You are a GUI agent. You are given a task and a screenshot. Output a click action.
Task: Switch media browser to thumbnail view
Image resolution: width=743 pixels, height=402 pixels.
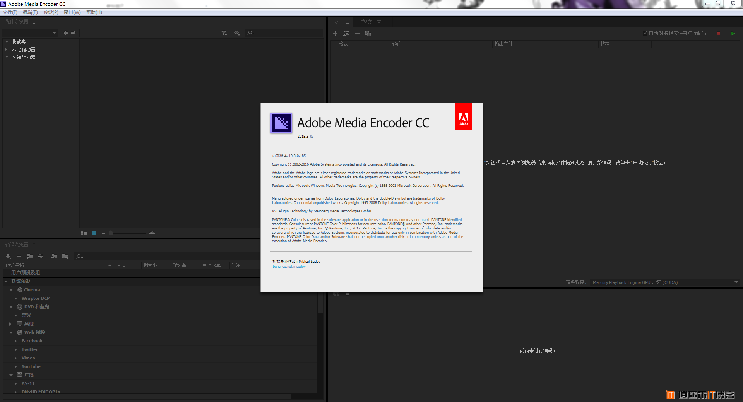click(94, 233)
